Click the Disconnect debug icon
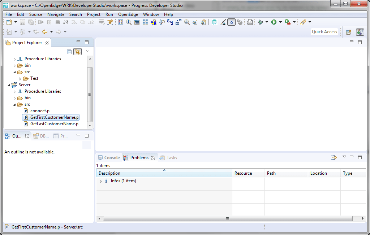 tap(66, 22)
